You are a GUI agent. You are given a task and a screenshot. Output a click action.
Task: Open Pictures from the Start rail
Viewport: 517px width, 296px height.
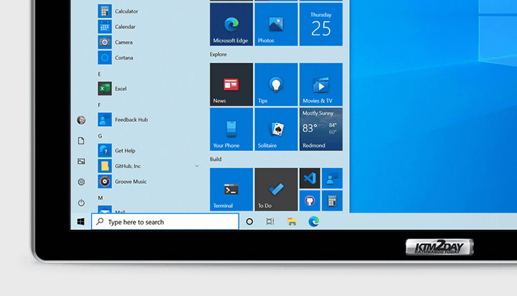(x=81, y=161)
